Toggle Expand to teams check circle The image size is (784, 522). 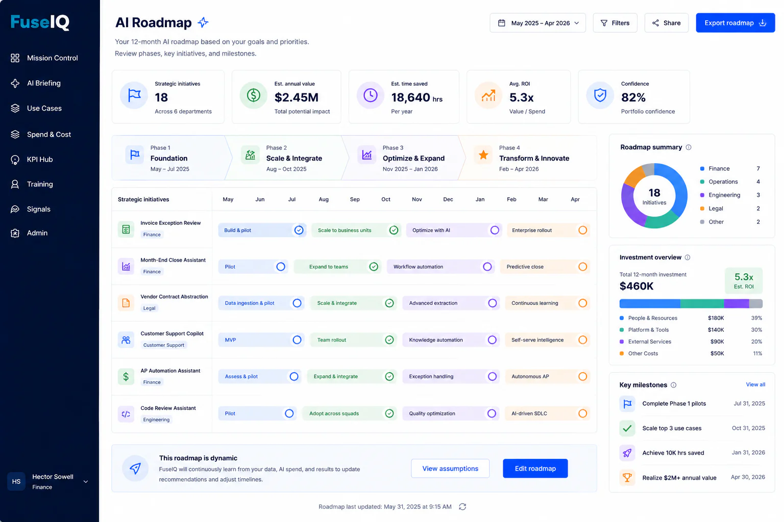click(x=374, y=267)
